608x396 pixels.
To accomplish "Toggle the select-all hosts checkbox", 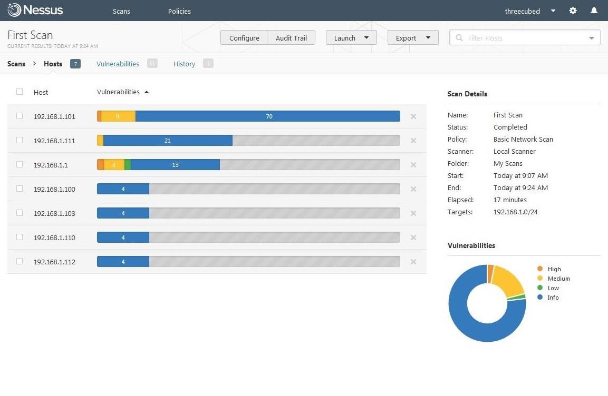I will (20, 92).
